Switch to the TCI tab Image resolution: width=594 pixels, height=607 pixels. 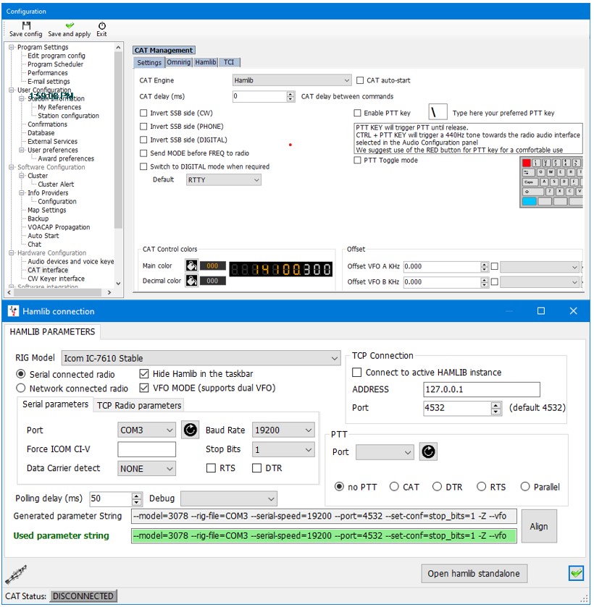pyautogui.click(x=229, y=62)
